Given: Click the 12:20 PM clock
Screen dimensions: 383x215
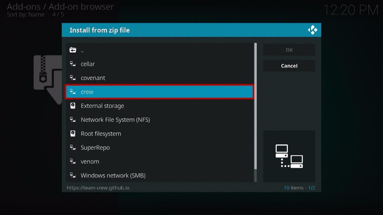Looking at the screenshot, I should pos(351,10).
